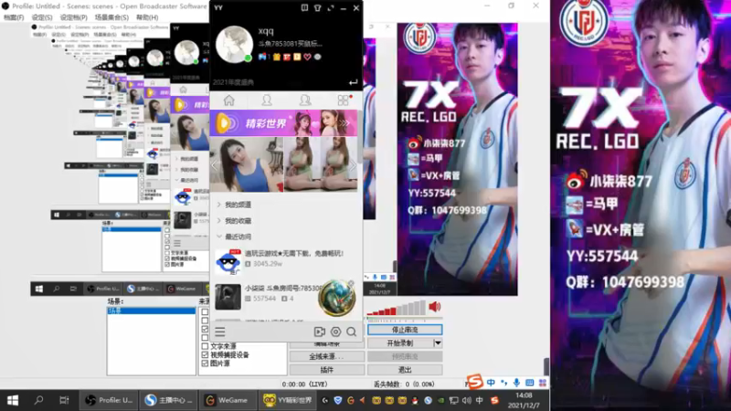Screen dimensions: 731x411
Task: Click the YY video camera icon
Action: pyautogui.click(x=320, y=332)
